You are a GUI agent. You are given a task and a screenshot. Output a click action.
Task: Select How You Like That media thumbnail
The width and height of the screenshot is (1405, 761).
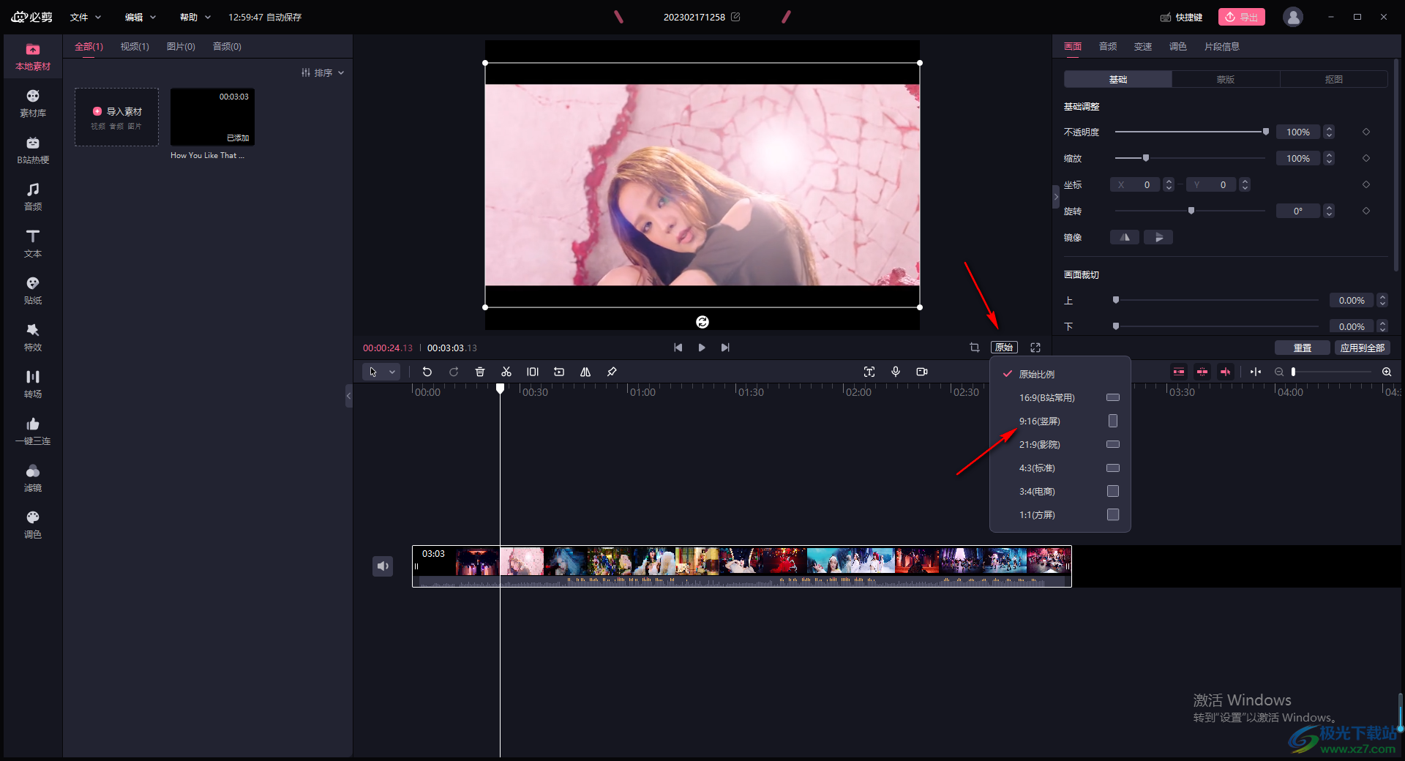click(x=212, y=117)
